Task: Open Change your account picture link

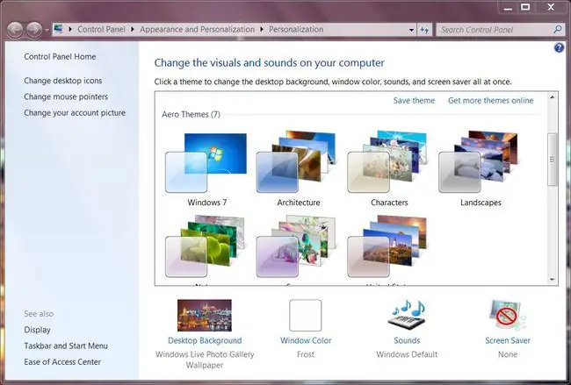Action: (75, 113)
